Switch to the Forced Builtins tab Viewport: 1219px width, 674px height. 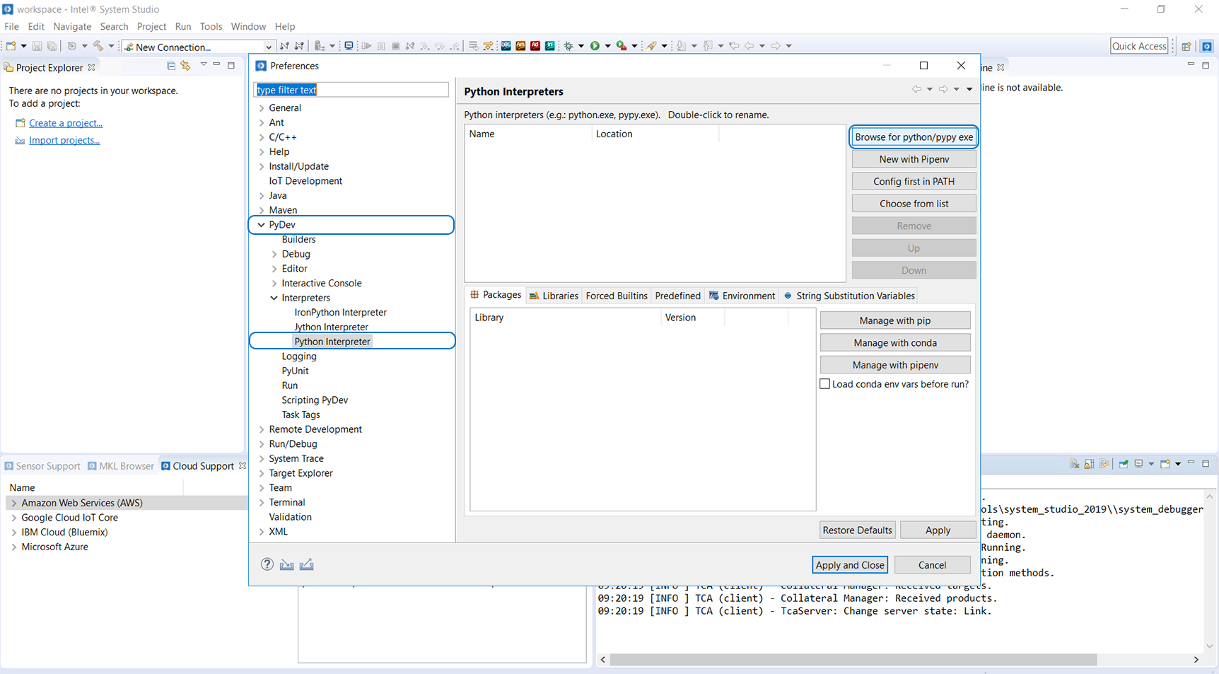[617, 296]
